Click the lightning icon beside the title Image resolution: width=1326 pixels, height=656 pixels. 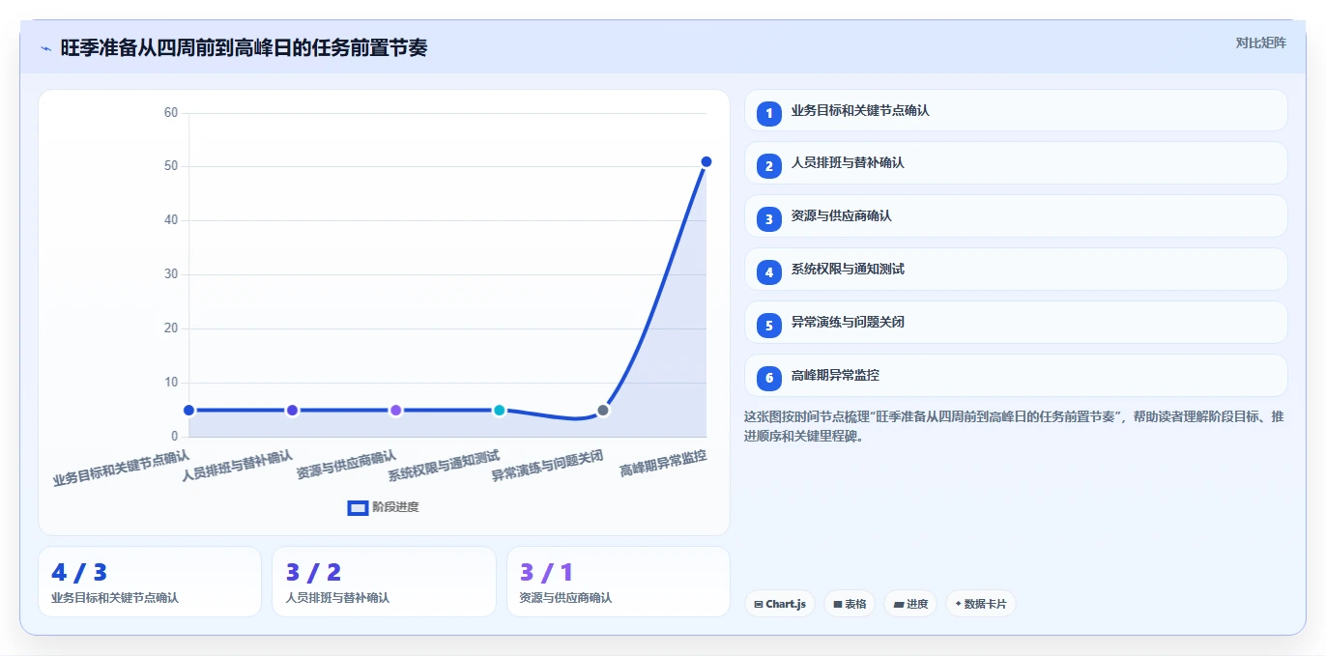pos(46,48)
